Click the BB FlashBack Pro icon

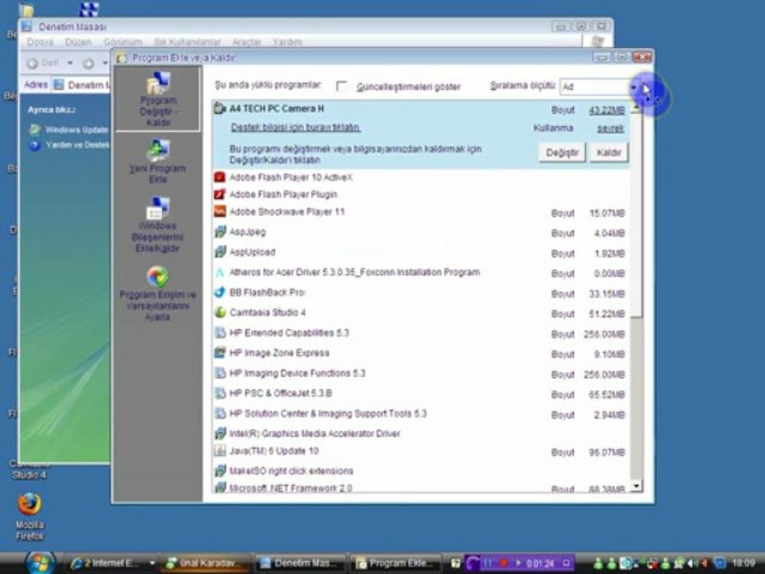(x=220, y=293)
